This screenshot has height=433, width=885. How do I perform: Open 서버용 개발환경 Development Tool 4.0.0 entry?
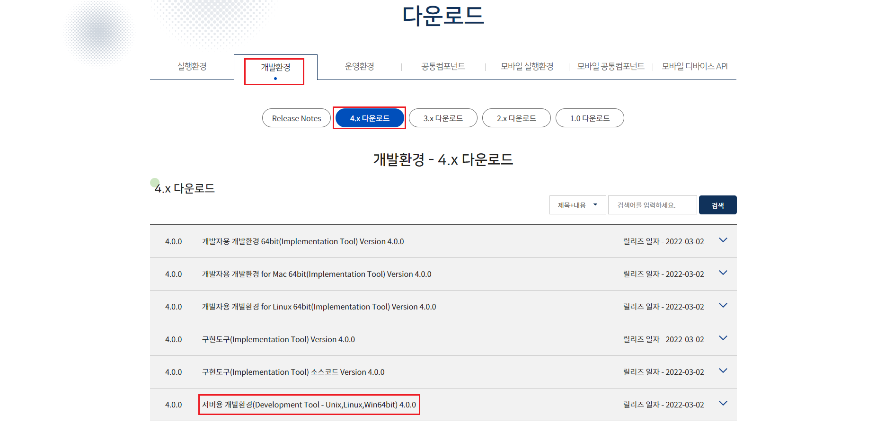point(309,405)
